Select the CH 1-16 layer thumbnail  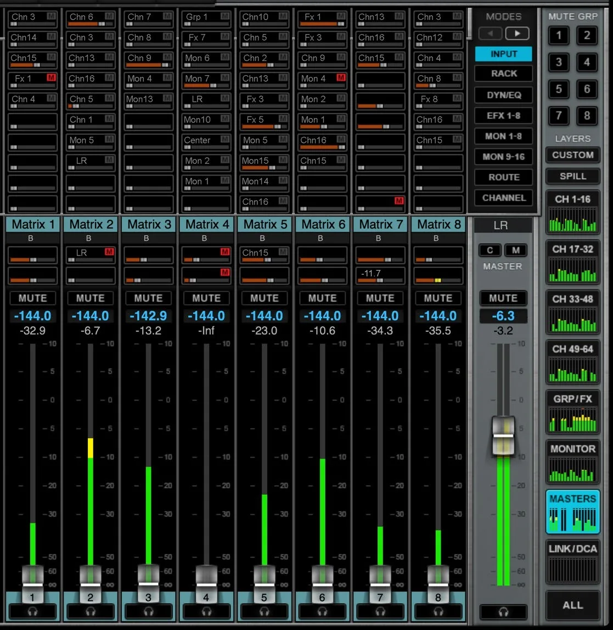point(573,212)
